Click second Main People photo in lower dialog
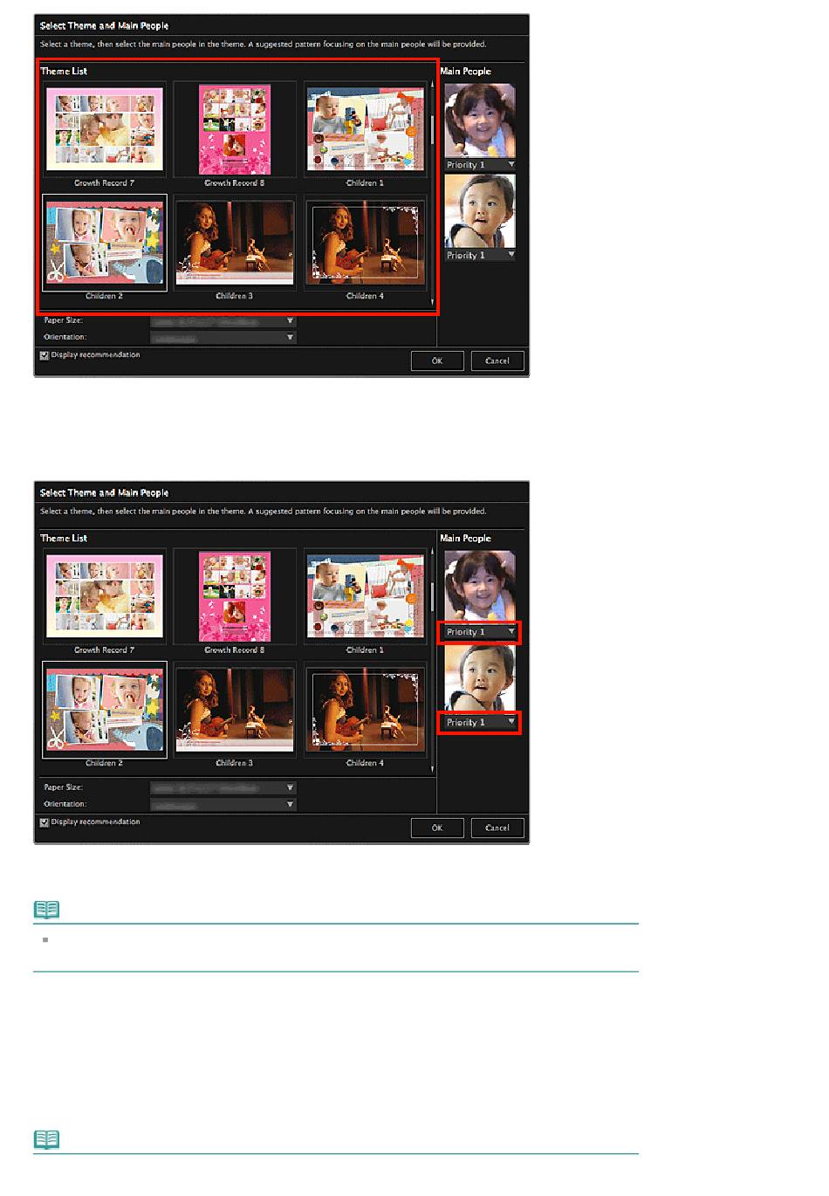 480,678
